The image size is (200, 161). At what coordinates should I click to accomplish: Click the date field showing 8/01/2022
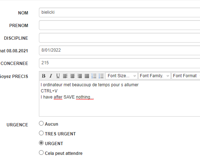tap(120, 50)
